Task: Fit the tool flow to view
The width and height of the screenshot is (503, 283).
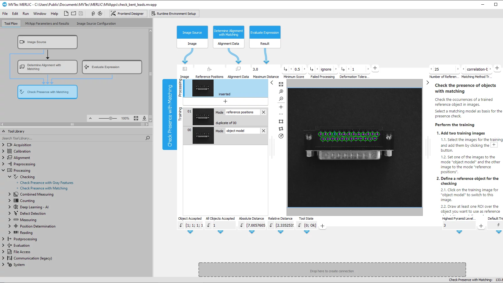Action: coord(136,118)
